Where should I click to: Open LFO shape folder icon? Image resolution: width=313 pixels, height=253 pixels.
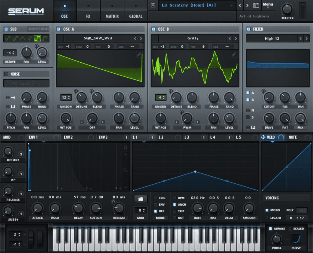click(141, 199)
